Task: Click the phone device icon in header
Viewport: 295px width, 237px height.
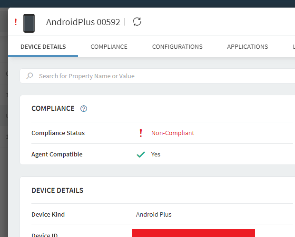Action: click(29, 23)
